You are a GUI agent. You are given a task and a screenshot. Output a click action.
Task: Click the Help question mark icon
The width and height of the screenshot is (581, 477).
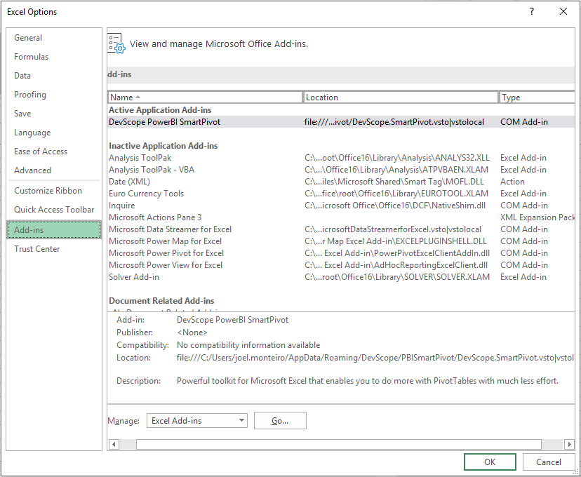click(x=532, y=12)
